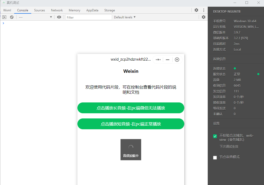Click the 2 MB traffic value

[237, 80]
